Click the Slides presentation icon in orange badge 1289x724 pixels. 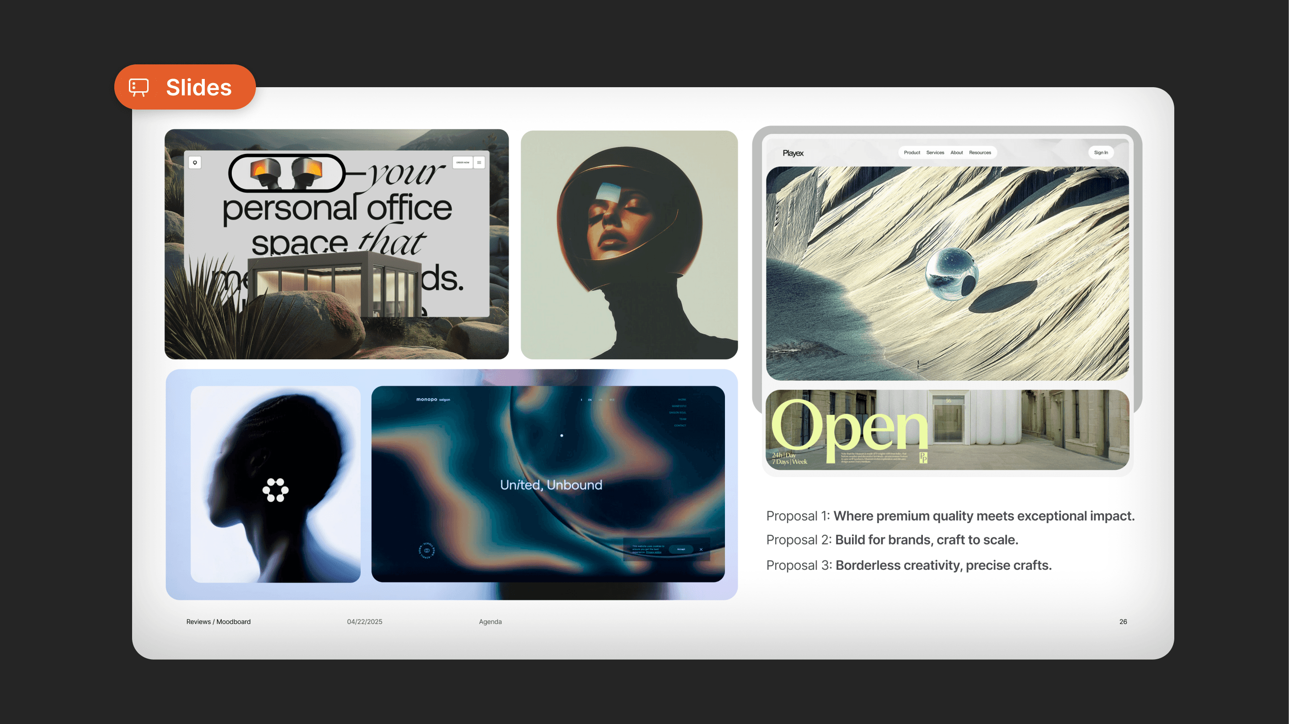click(138, 87)
